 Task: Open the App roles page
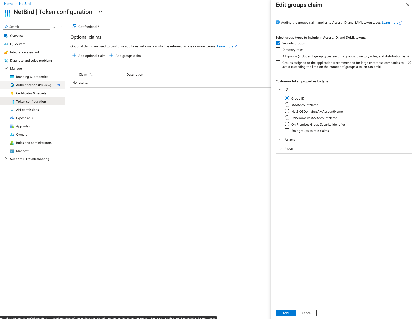coord(23,126)
